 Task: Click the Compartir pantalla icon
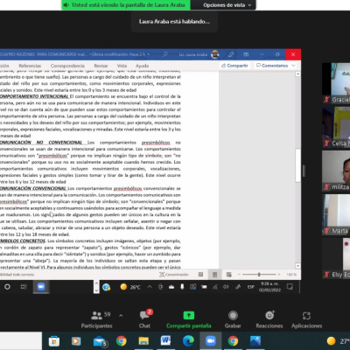(188, 316)
